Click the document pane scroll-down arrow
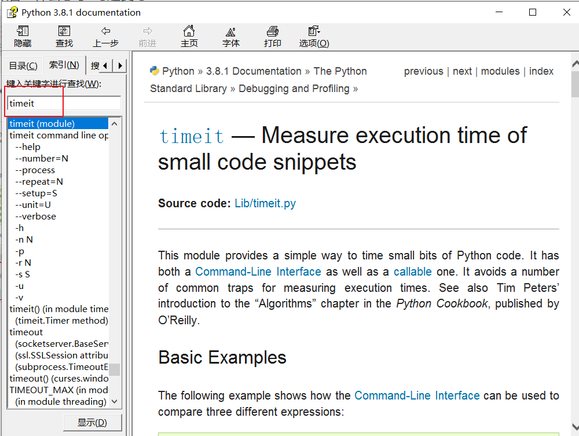579x436 pixels. point(575,427)
